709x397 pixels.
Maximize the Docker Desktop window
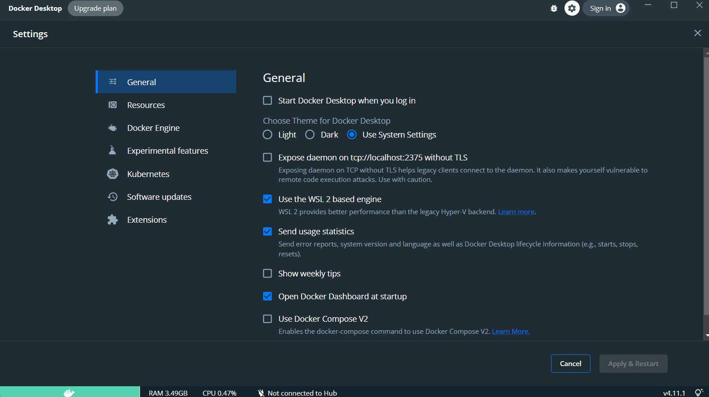[674, 5]
